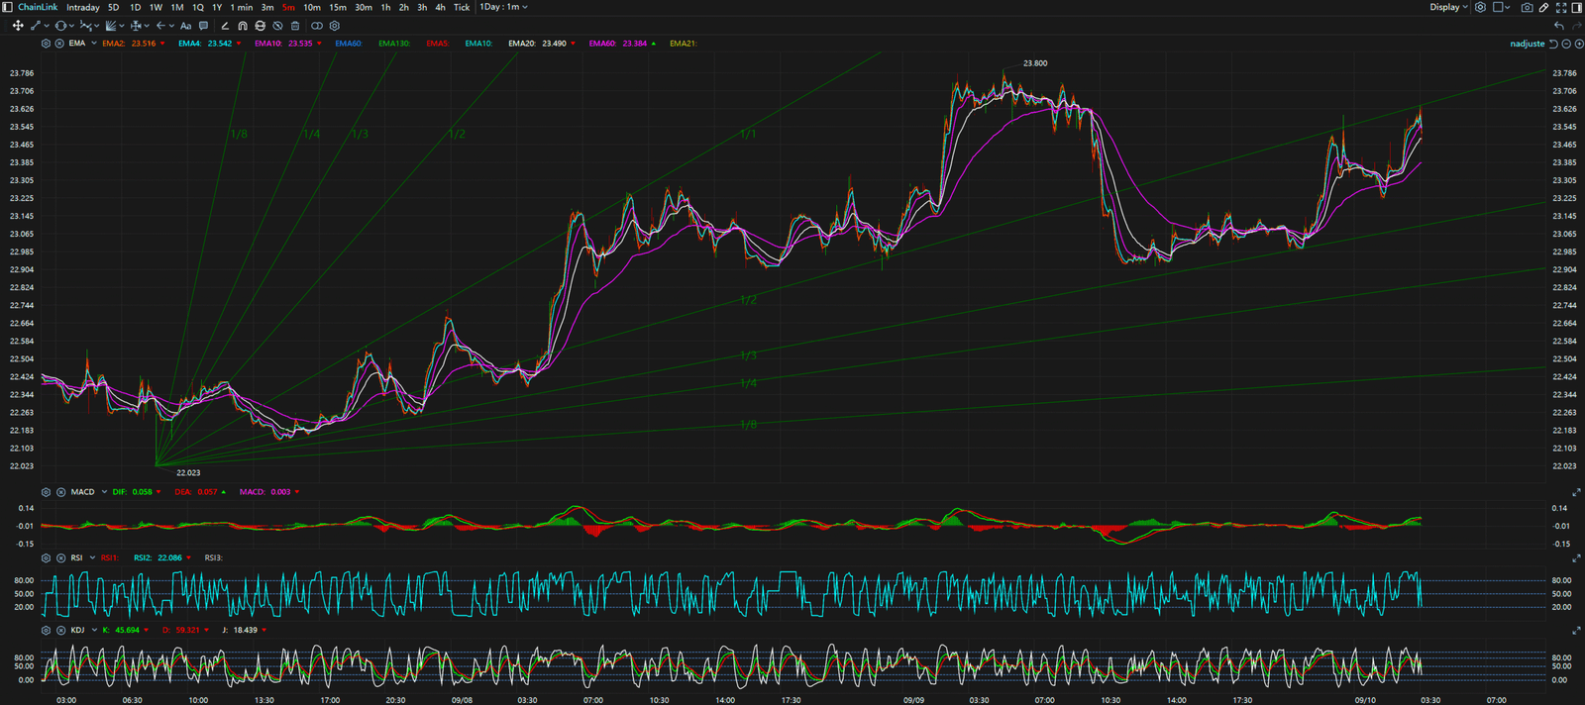This screenshot has width=1585, height=705.
Task: Enter fullscreen chart mode
Action: tap(1561, 7)
